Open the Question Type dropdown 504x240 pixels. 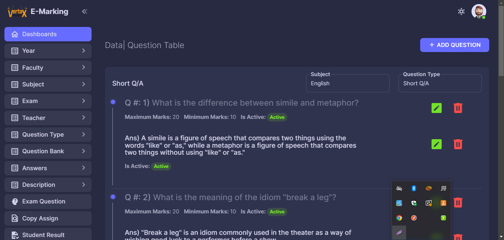pos(440,83)
